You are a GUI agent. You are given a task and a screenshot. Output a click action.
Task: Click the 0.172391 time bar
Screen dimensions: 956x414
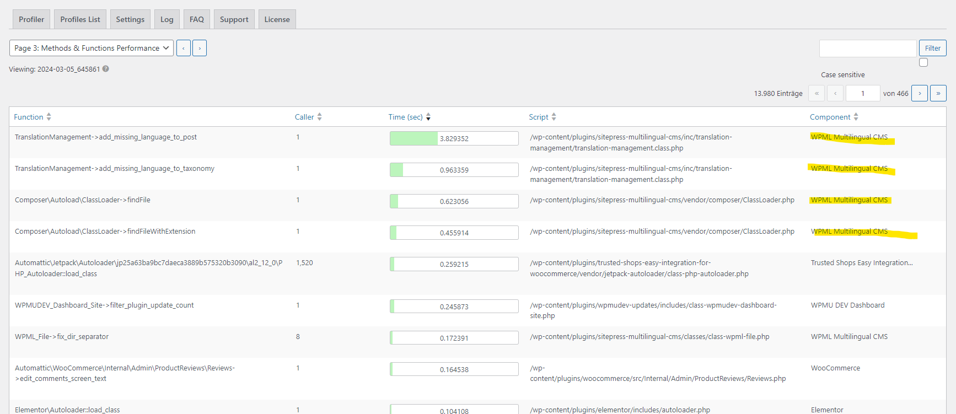pyautogui.click(x=454, y=338)
